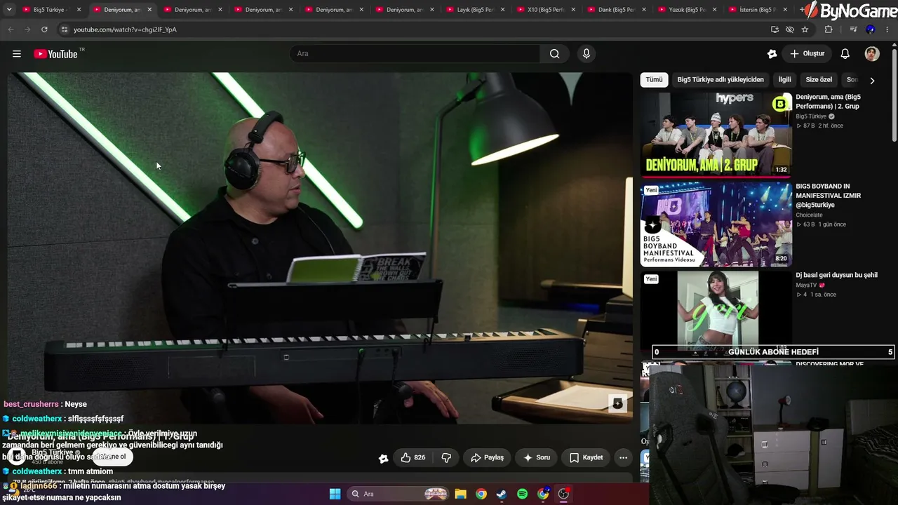Open OBS Studio from the taskbar
The height and width of the screenshot is (505, 898).
point(563,494)
